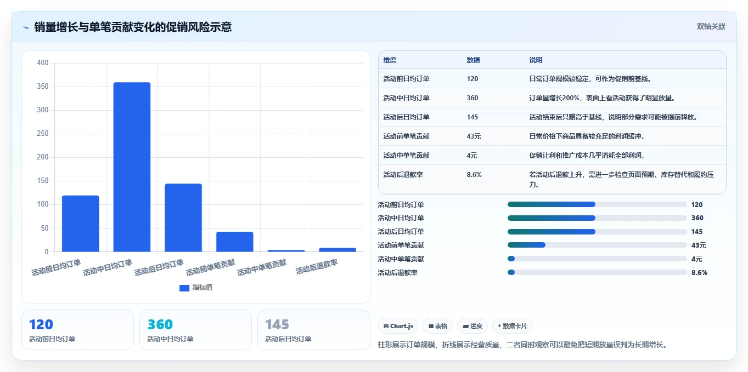Image resolution: width=748 pixels, height=372 pixels.
Task: Click the x-axis label 活动后退款率 under the chart
Action: [x=317, y=267]
